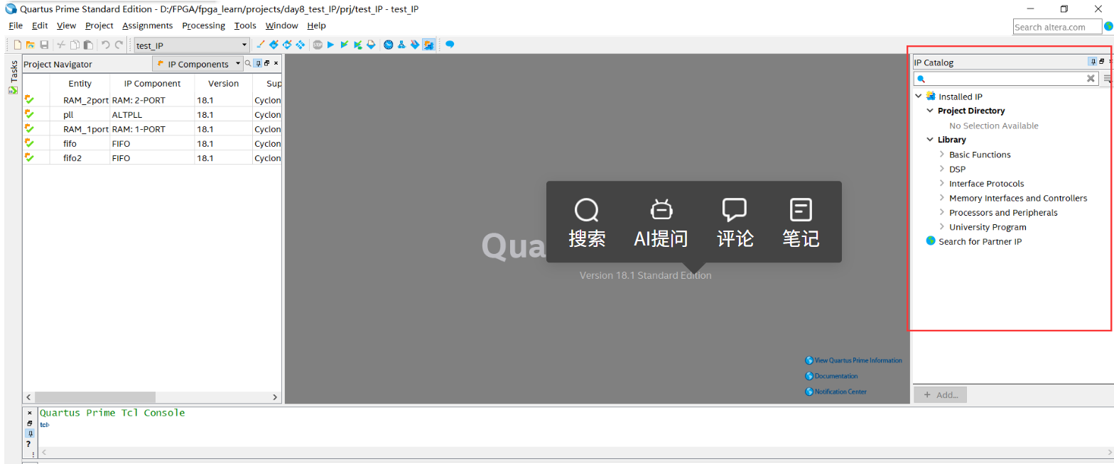The image size is (1114, 464).
Task: Clear the IP Catalog search with X
Action: click(x=1091, y=79)
